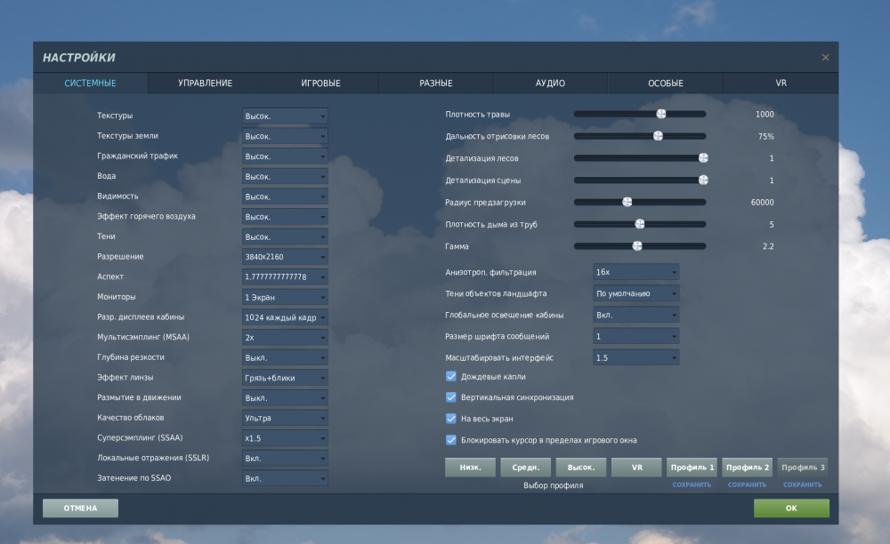
Task: Click the ОТМЕНА button
Action: click(80, 508)
